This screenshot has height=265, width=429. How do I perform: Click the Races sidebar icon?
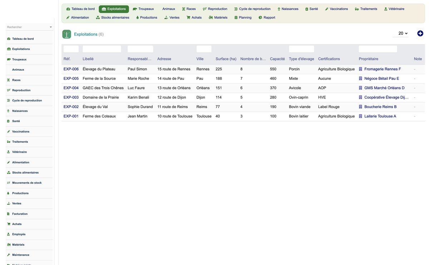click(x=9, y=80)
